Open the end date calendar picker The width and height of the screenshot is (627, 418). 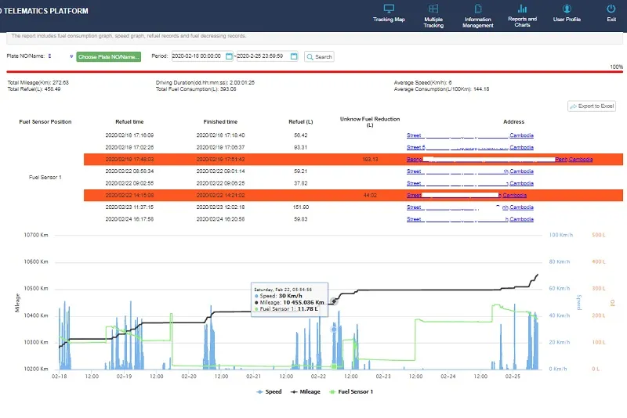tap(294, 56)
